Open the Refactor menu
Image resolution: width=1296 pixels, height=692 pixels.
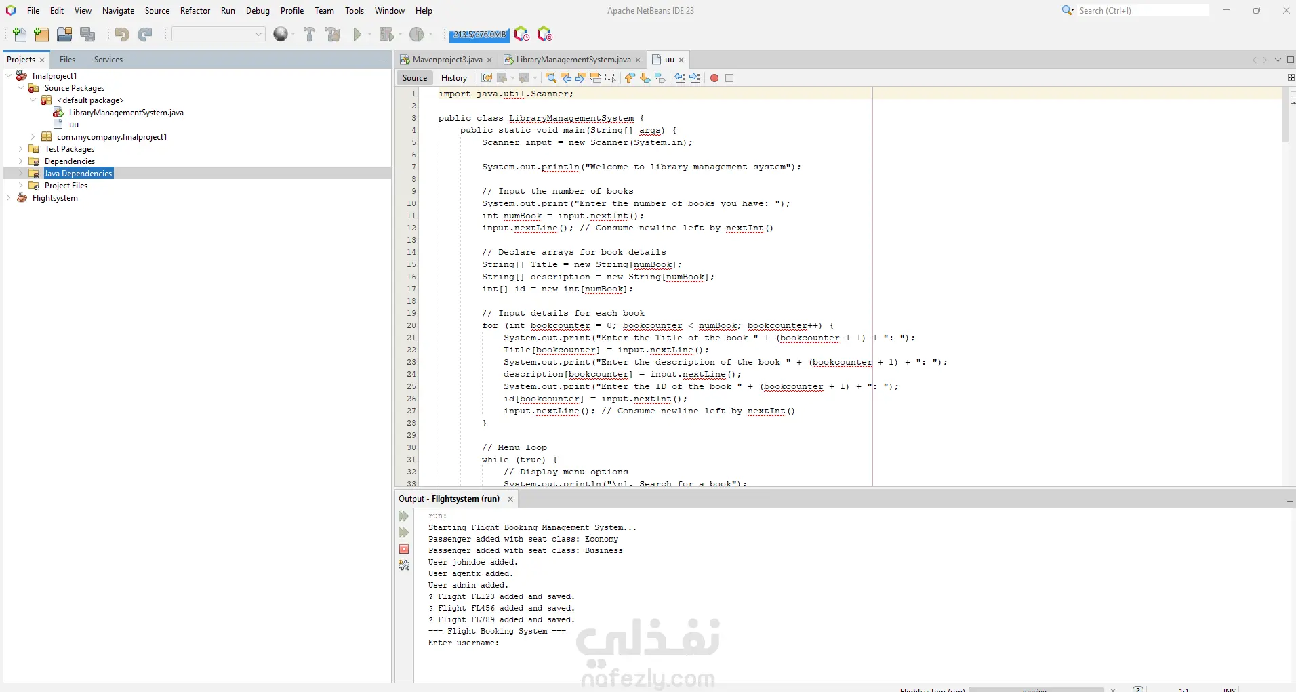(x=195, y=11)
